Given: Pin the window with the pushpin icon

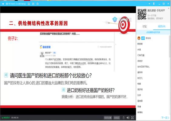Looking at the screenshot, I should [154, 4].
